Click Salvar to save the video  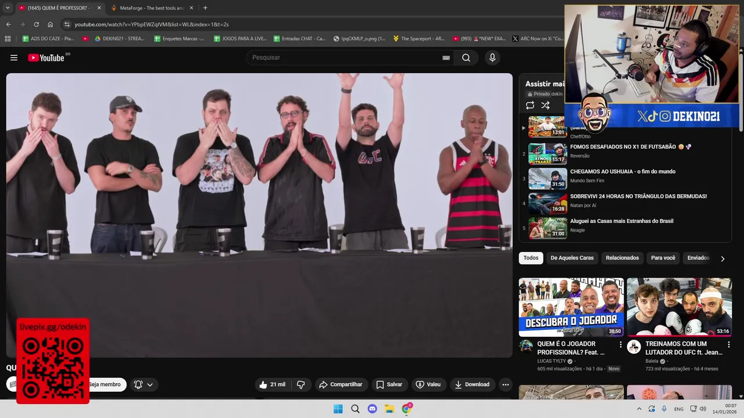[389, 384]
